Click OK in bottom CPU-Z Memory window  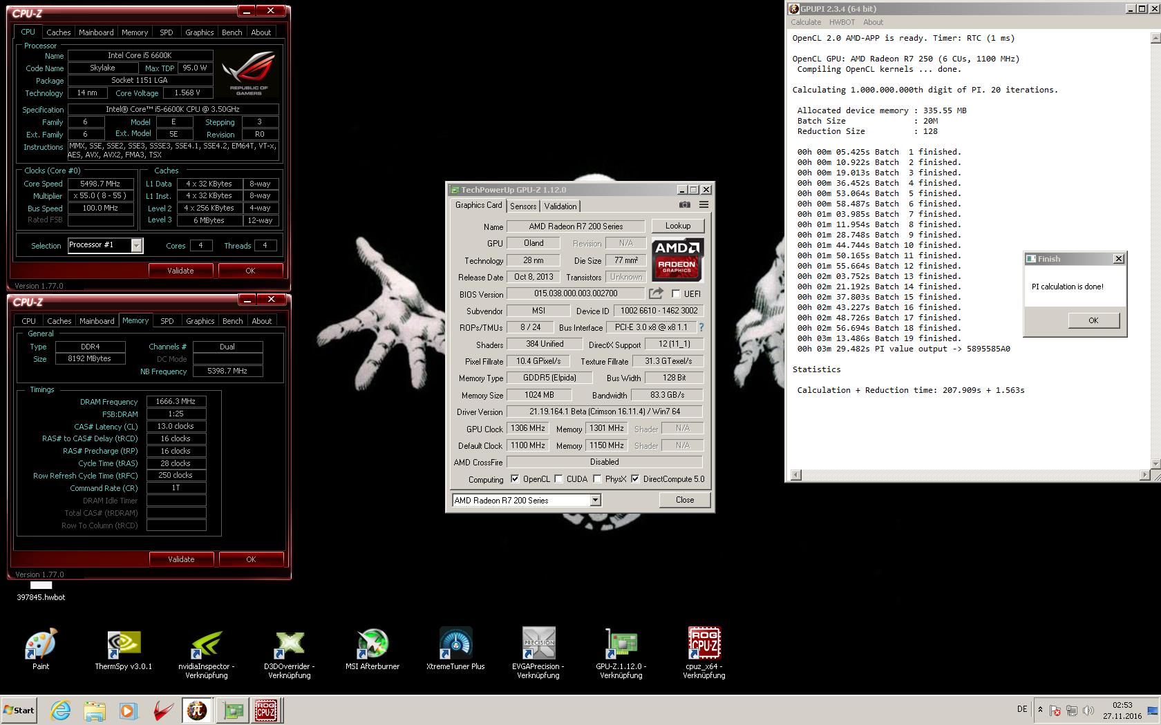coord(251,559)
